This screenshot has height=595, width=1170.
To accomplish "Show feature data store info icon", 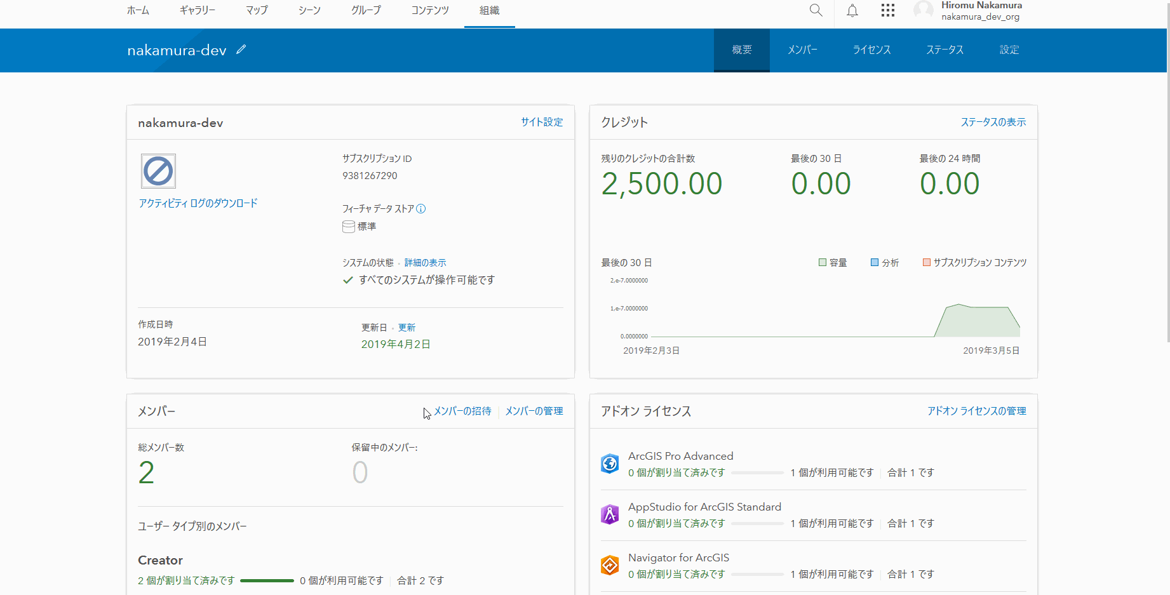I will coord(421,209).
